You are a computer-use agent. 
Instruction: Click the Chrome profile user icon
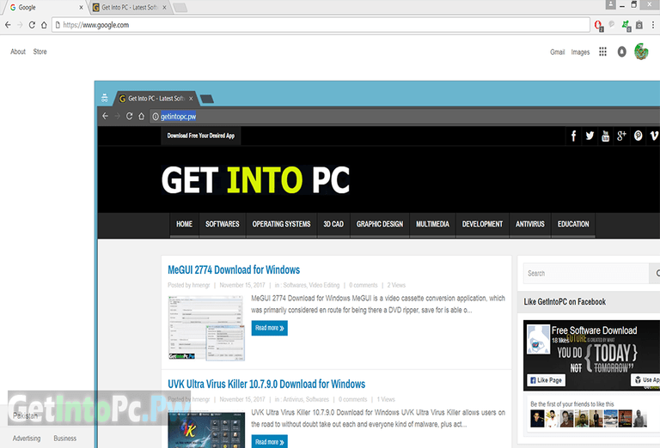(610, 4)
